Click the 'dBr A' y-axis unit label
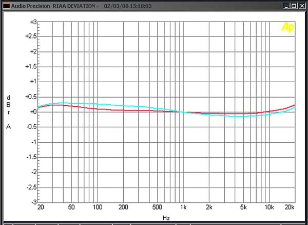Image resolution: width=308 pixels, height=225 pixels. click(x=8, y=112)
